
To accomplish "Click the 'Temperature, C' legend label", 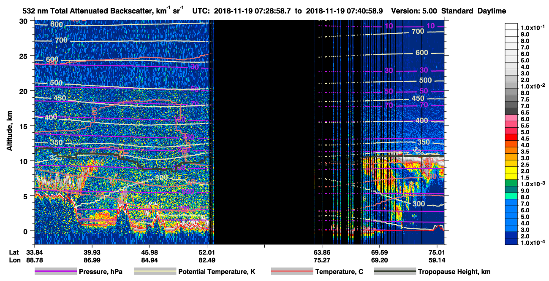I will [x=339, y=272].
